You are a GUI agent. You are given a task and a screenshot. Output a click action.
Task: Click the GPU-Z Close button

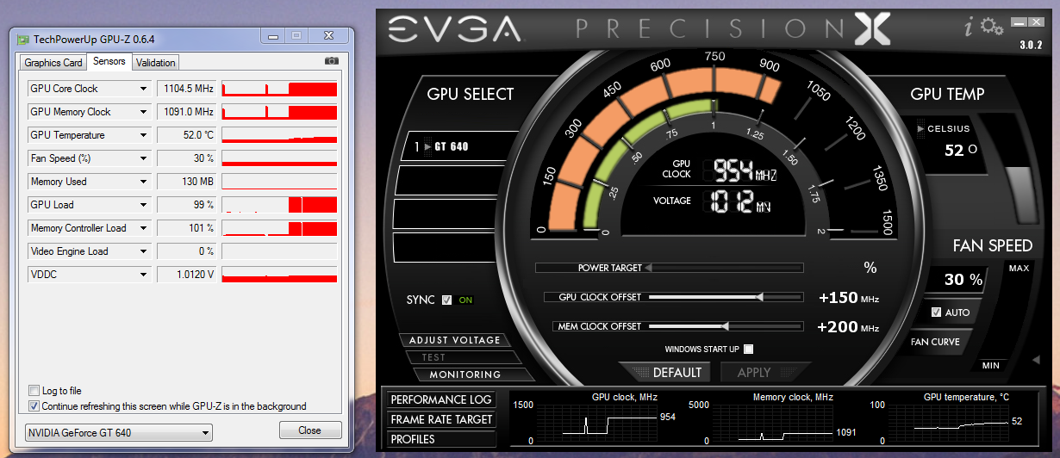pyautogui.click(x=309, y=430)
